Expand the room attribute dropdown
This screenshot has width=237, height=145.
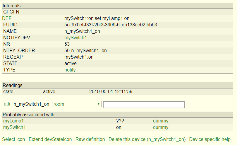(77, 104)
